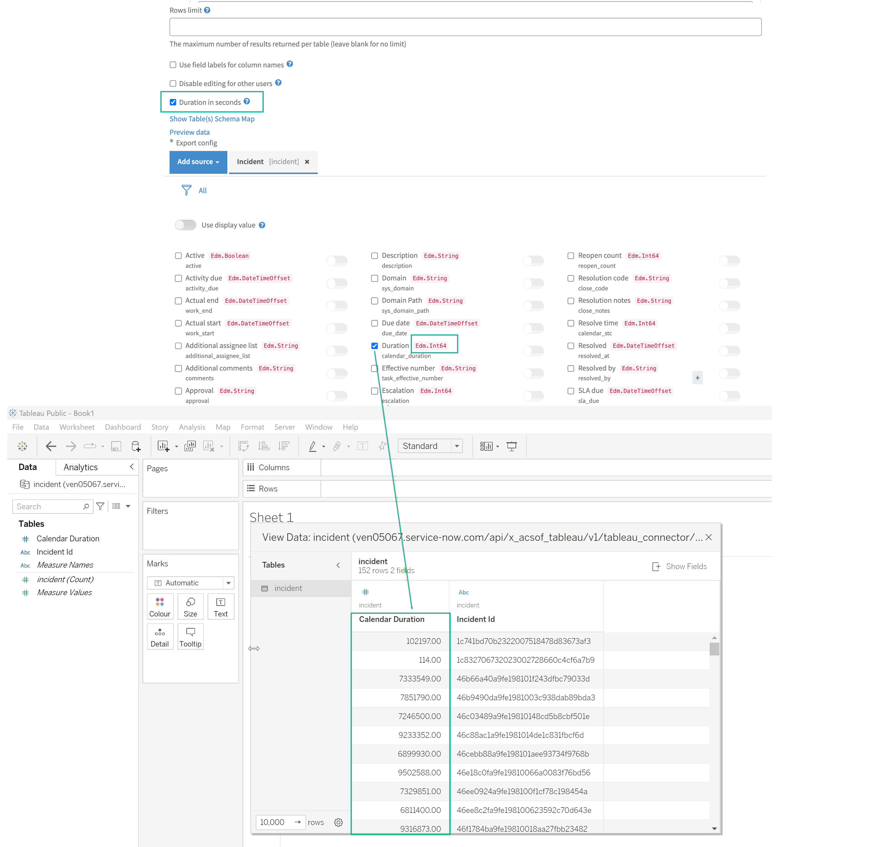This screenshot has width=888, height=847.
Task: Click the back arrow in Tableau toolbar
Action: click(x=51, y=446)
